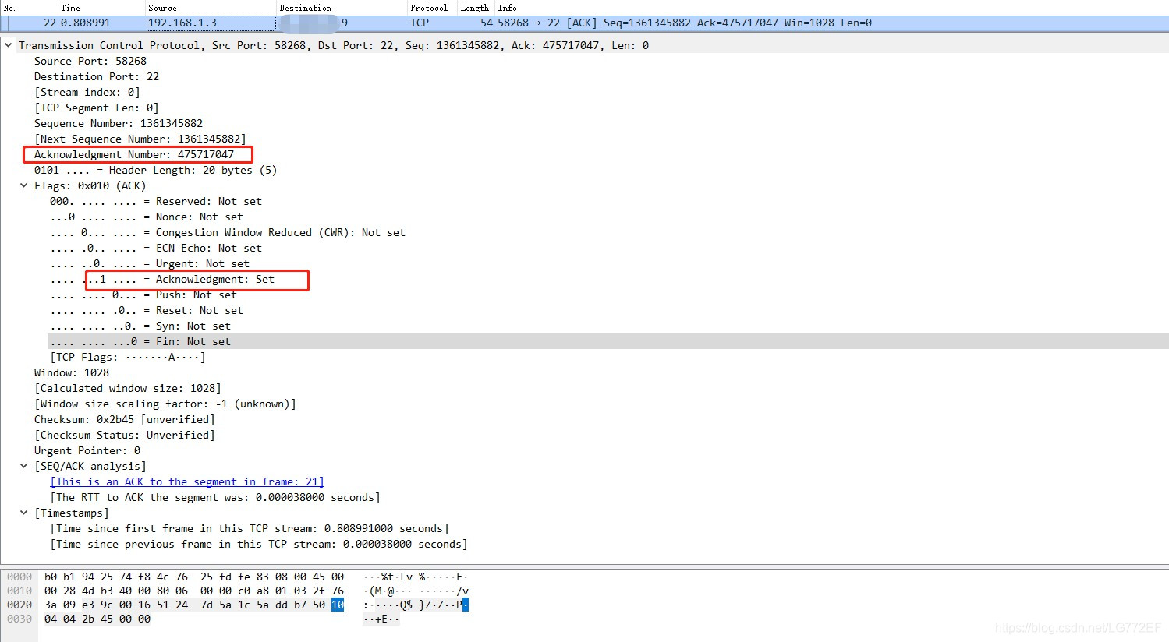Select the Push: Not set flag
1169x642 pixels.
click(x=143, y=295)
